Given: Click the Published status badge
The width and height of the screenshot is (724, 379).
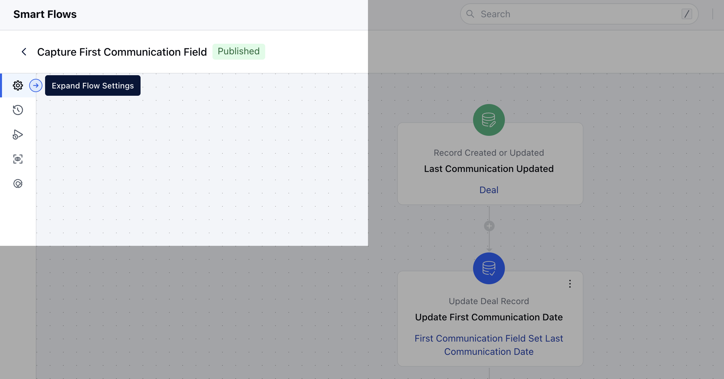Looking at the screenshot, I should point(239,51).
